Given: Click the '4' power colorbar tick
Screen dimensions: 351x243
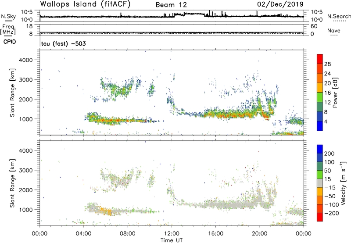Looking at the screenshot, I should (x=326, y=121).
